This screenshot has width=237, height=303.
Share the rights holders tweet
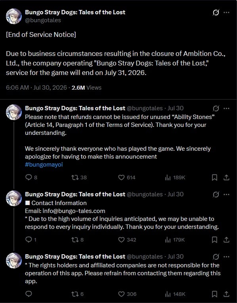226,294
